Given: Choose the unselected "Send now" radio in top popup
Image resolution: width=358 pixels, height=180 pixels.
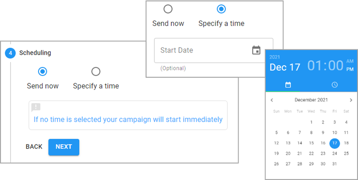Looking at the screenshot, I should [x=168, y=9].
